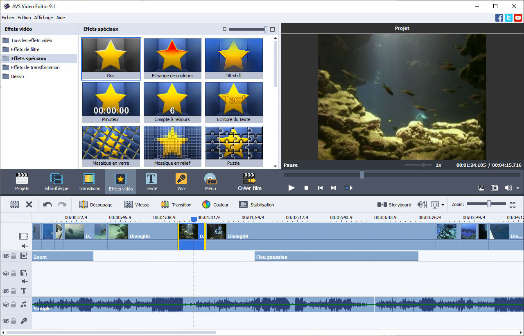Open the Fichier menu
The height and width of the screenshot is (336, 524).
pyautogui.click(x=8, y=18)
